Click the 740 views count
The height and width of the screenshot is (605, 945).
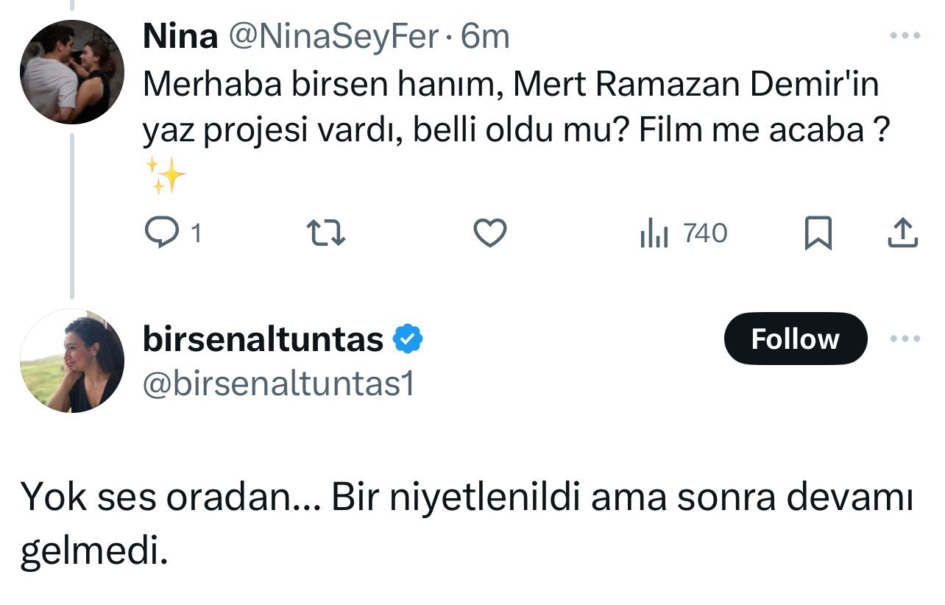[x=705, y=233]
